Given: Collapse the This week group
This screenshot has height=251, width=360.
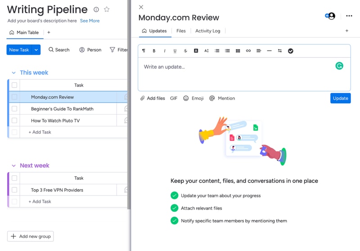Looking at the screenshot, I should [14, 73].
